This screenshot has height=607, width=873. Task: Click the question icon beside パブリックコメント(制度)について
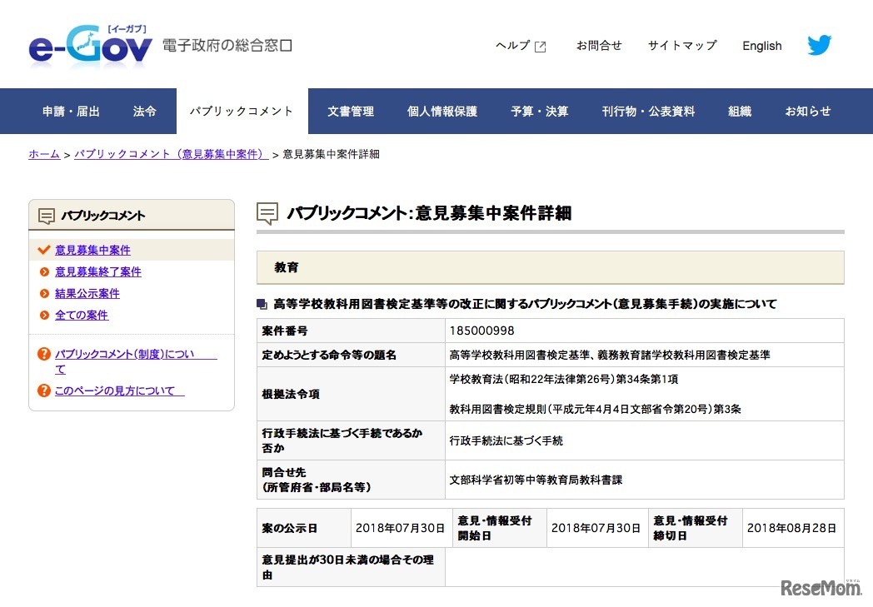click(44, 354)
